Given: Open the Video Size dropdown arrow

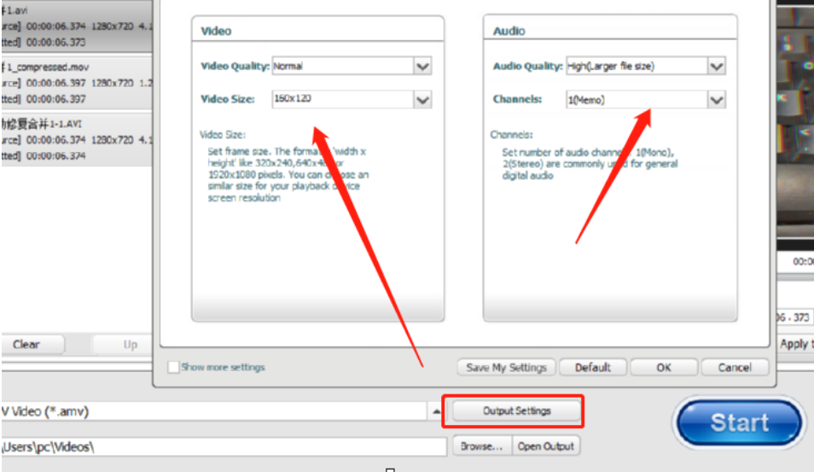Looking at the screenshot, I should tap(422, 100).
